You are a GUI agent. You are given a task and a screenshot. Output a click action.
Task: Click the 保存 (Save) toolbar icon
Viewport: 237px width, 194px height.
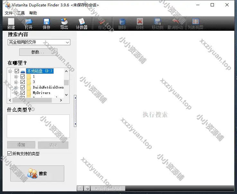point(47,24)
